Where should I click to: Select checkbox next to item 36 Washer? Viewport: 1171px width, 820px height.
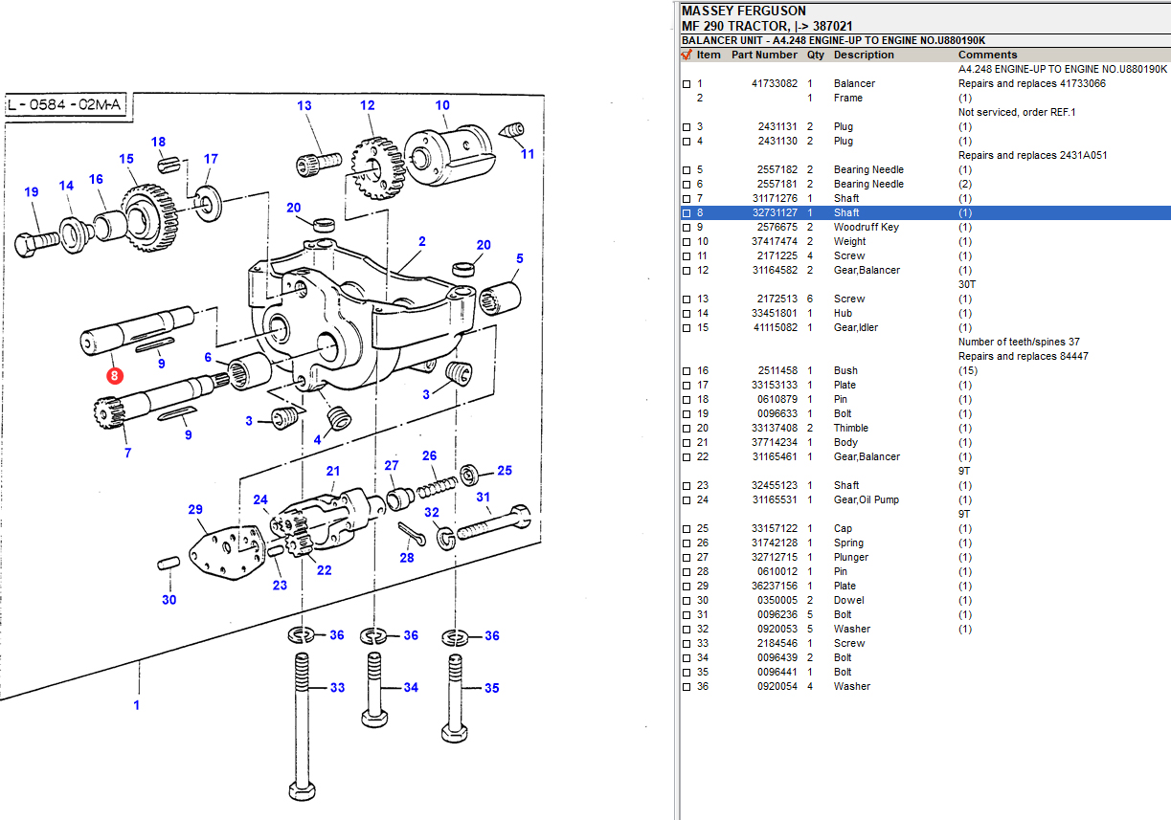[686, 687]
